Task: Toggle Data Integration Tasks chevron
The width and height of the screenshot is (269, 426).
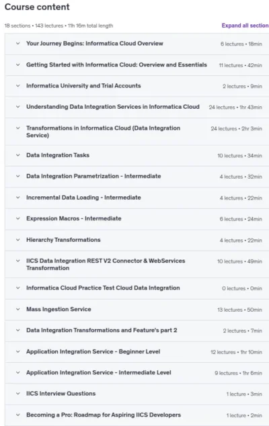Action: 18,155
